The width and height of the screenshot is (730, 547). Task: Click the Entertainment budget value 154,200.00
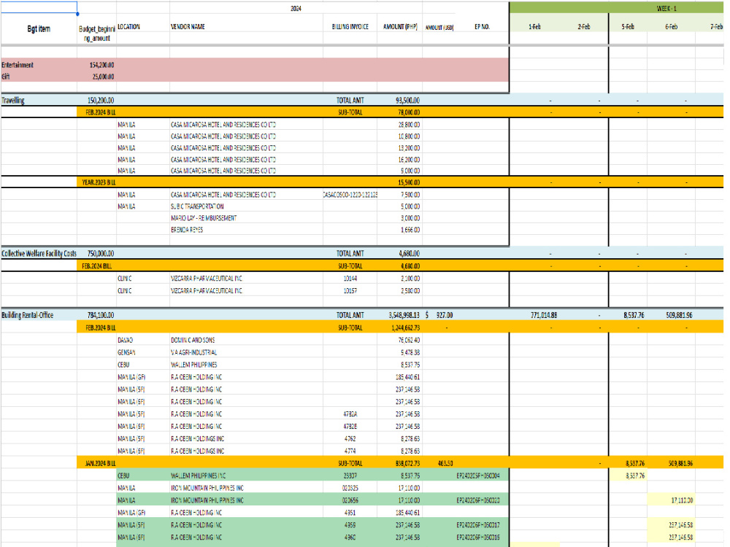pos(102,65)
